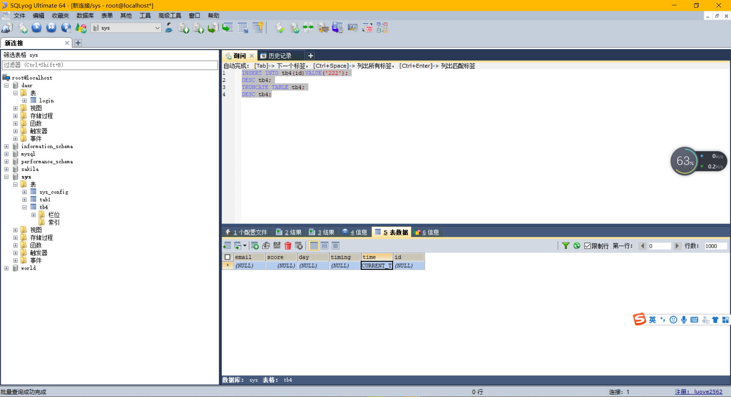The width and height of the screenshot is (731, 397).
Task: Close the 询问 query tab
Action: point(252,56)
